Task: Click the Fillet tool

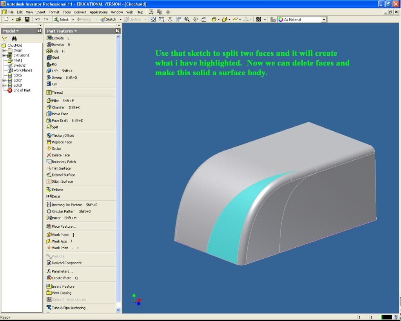Action: click(x=55, y=101)
